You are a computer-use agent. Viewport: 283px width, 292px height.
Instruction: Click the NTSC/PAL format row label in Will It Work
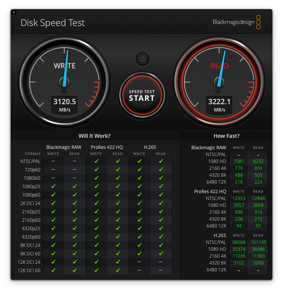(31, 161)
